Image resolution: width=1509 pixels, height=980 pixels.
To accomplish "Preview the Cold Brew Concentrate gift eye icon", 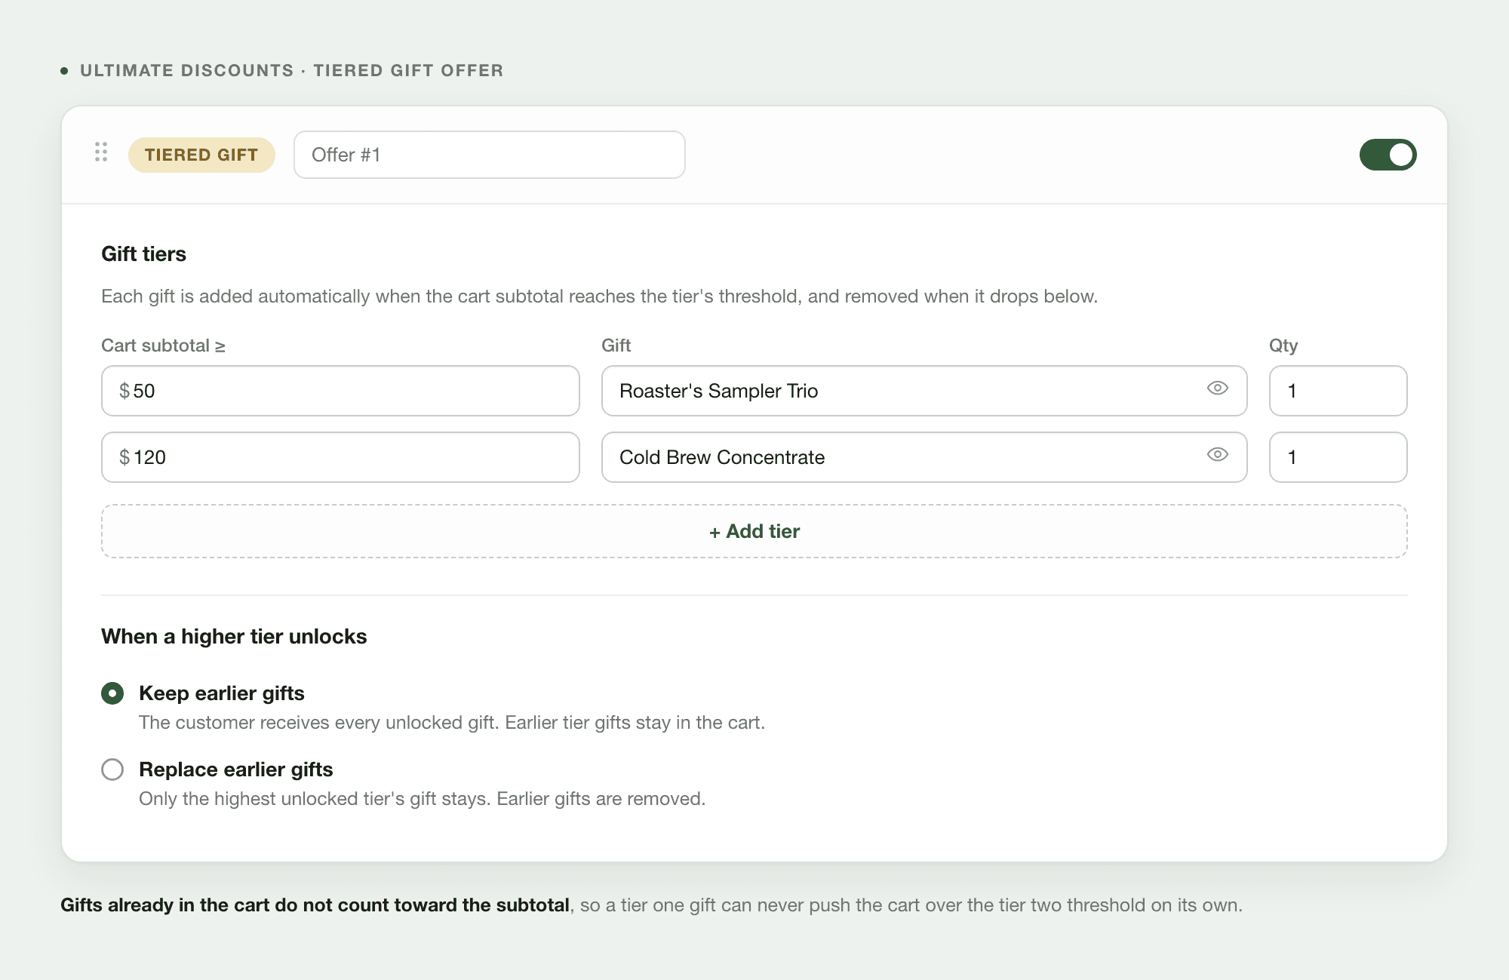I will [1218, 455].
